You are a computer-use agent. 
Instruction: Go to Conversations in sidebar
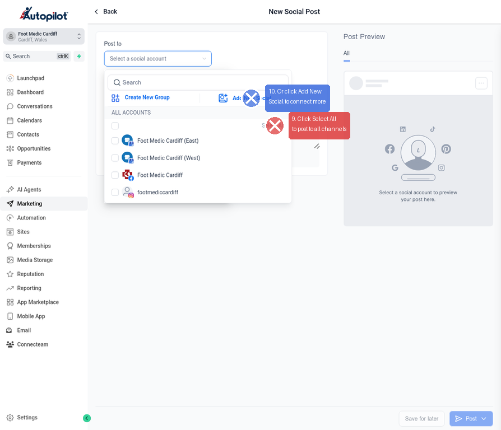[35, 106]
